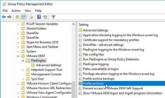Viewport: 165px width, 98px height.
Task: Expand the Skype for Business 2016 node
Action: click(x=18, y=43)
